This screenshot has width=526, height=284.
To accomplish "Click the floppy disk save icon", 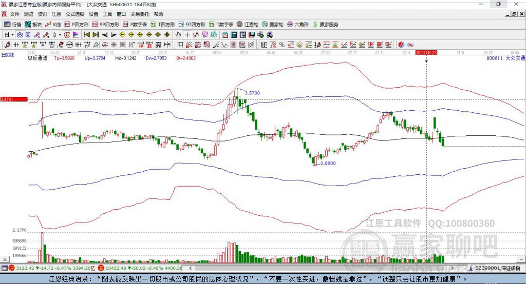I will 252,35.
